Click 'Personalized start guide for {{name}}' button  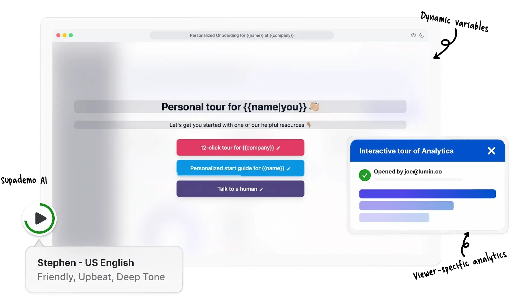click(x=240, y=168)
